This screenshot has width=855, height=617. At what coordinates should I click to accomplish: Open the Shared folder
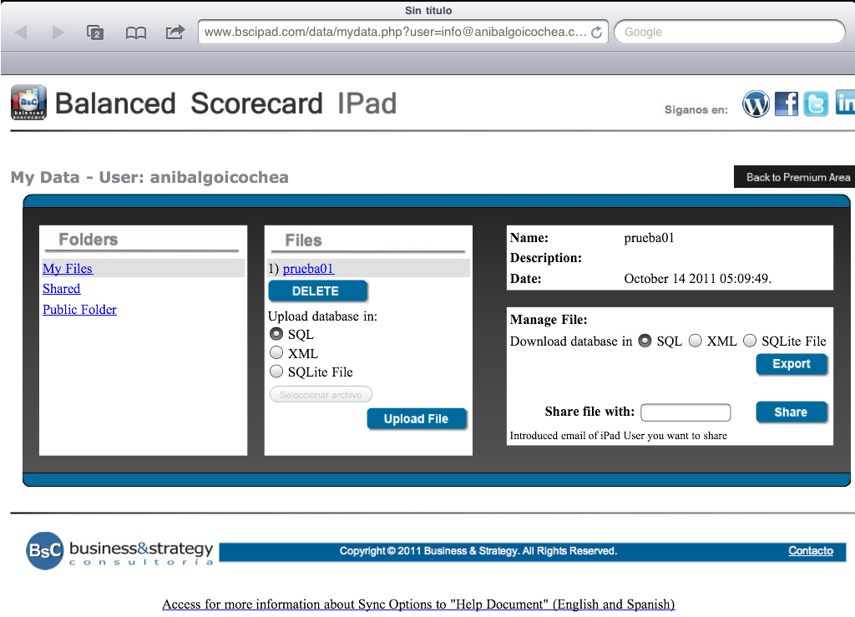(x=62, y=289)
